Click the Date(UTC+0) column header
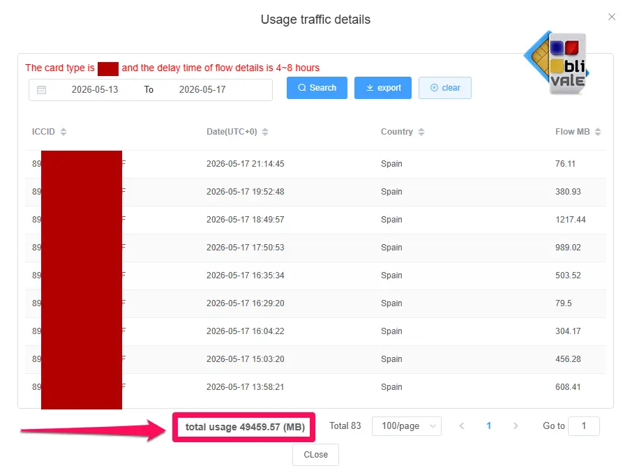 pyautogui.click(x=232, y=132)
